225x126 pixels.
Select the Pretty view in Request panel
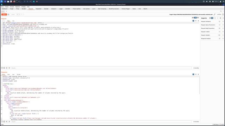(3, 21)
